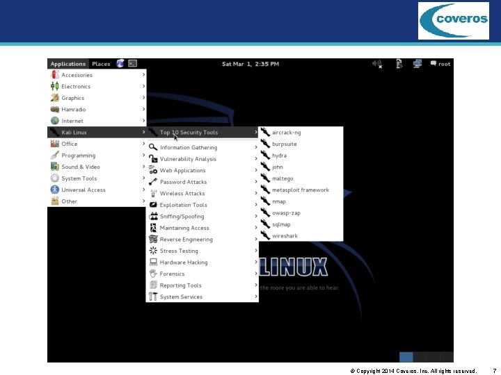This screenshot has height=375, width=501.
Task: Click the clock showing Sat Mar 1
Action: (x=250, y=64)
